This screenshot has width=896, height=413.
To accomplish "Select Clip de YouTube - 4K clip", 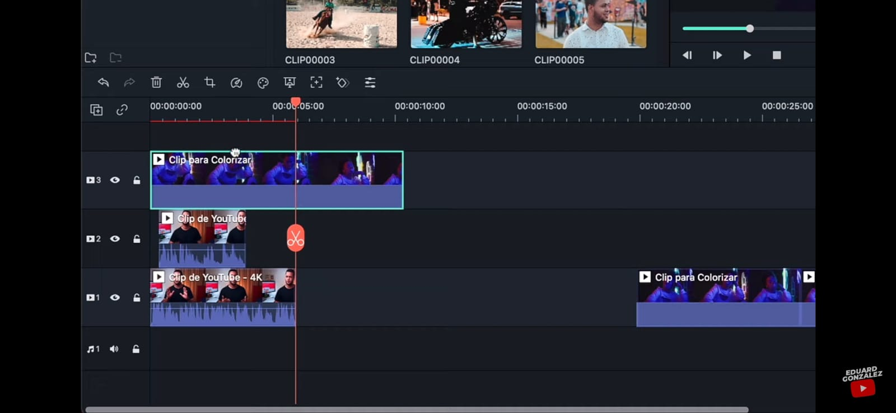I will 223,297.
